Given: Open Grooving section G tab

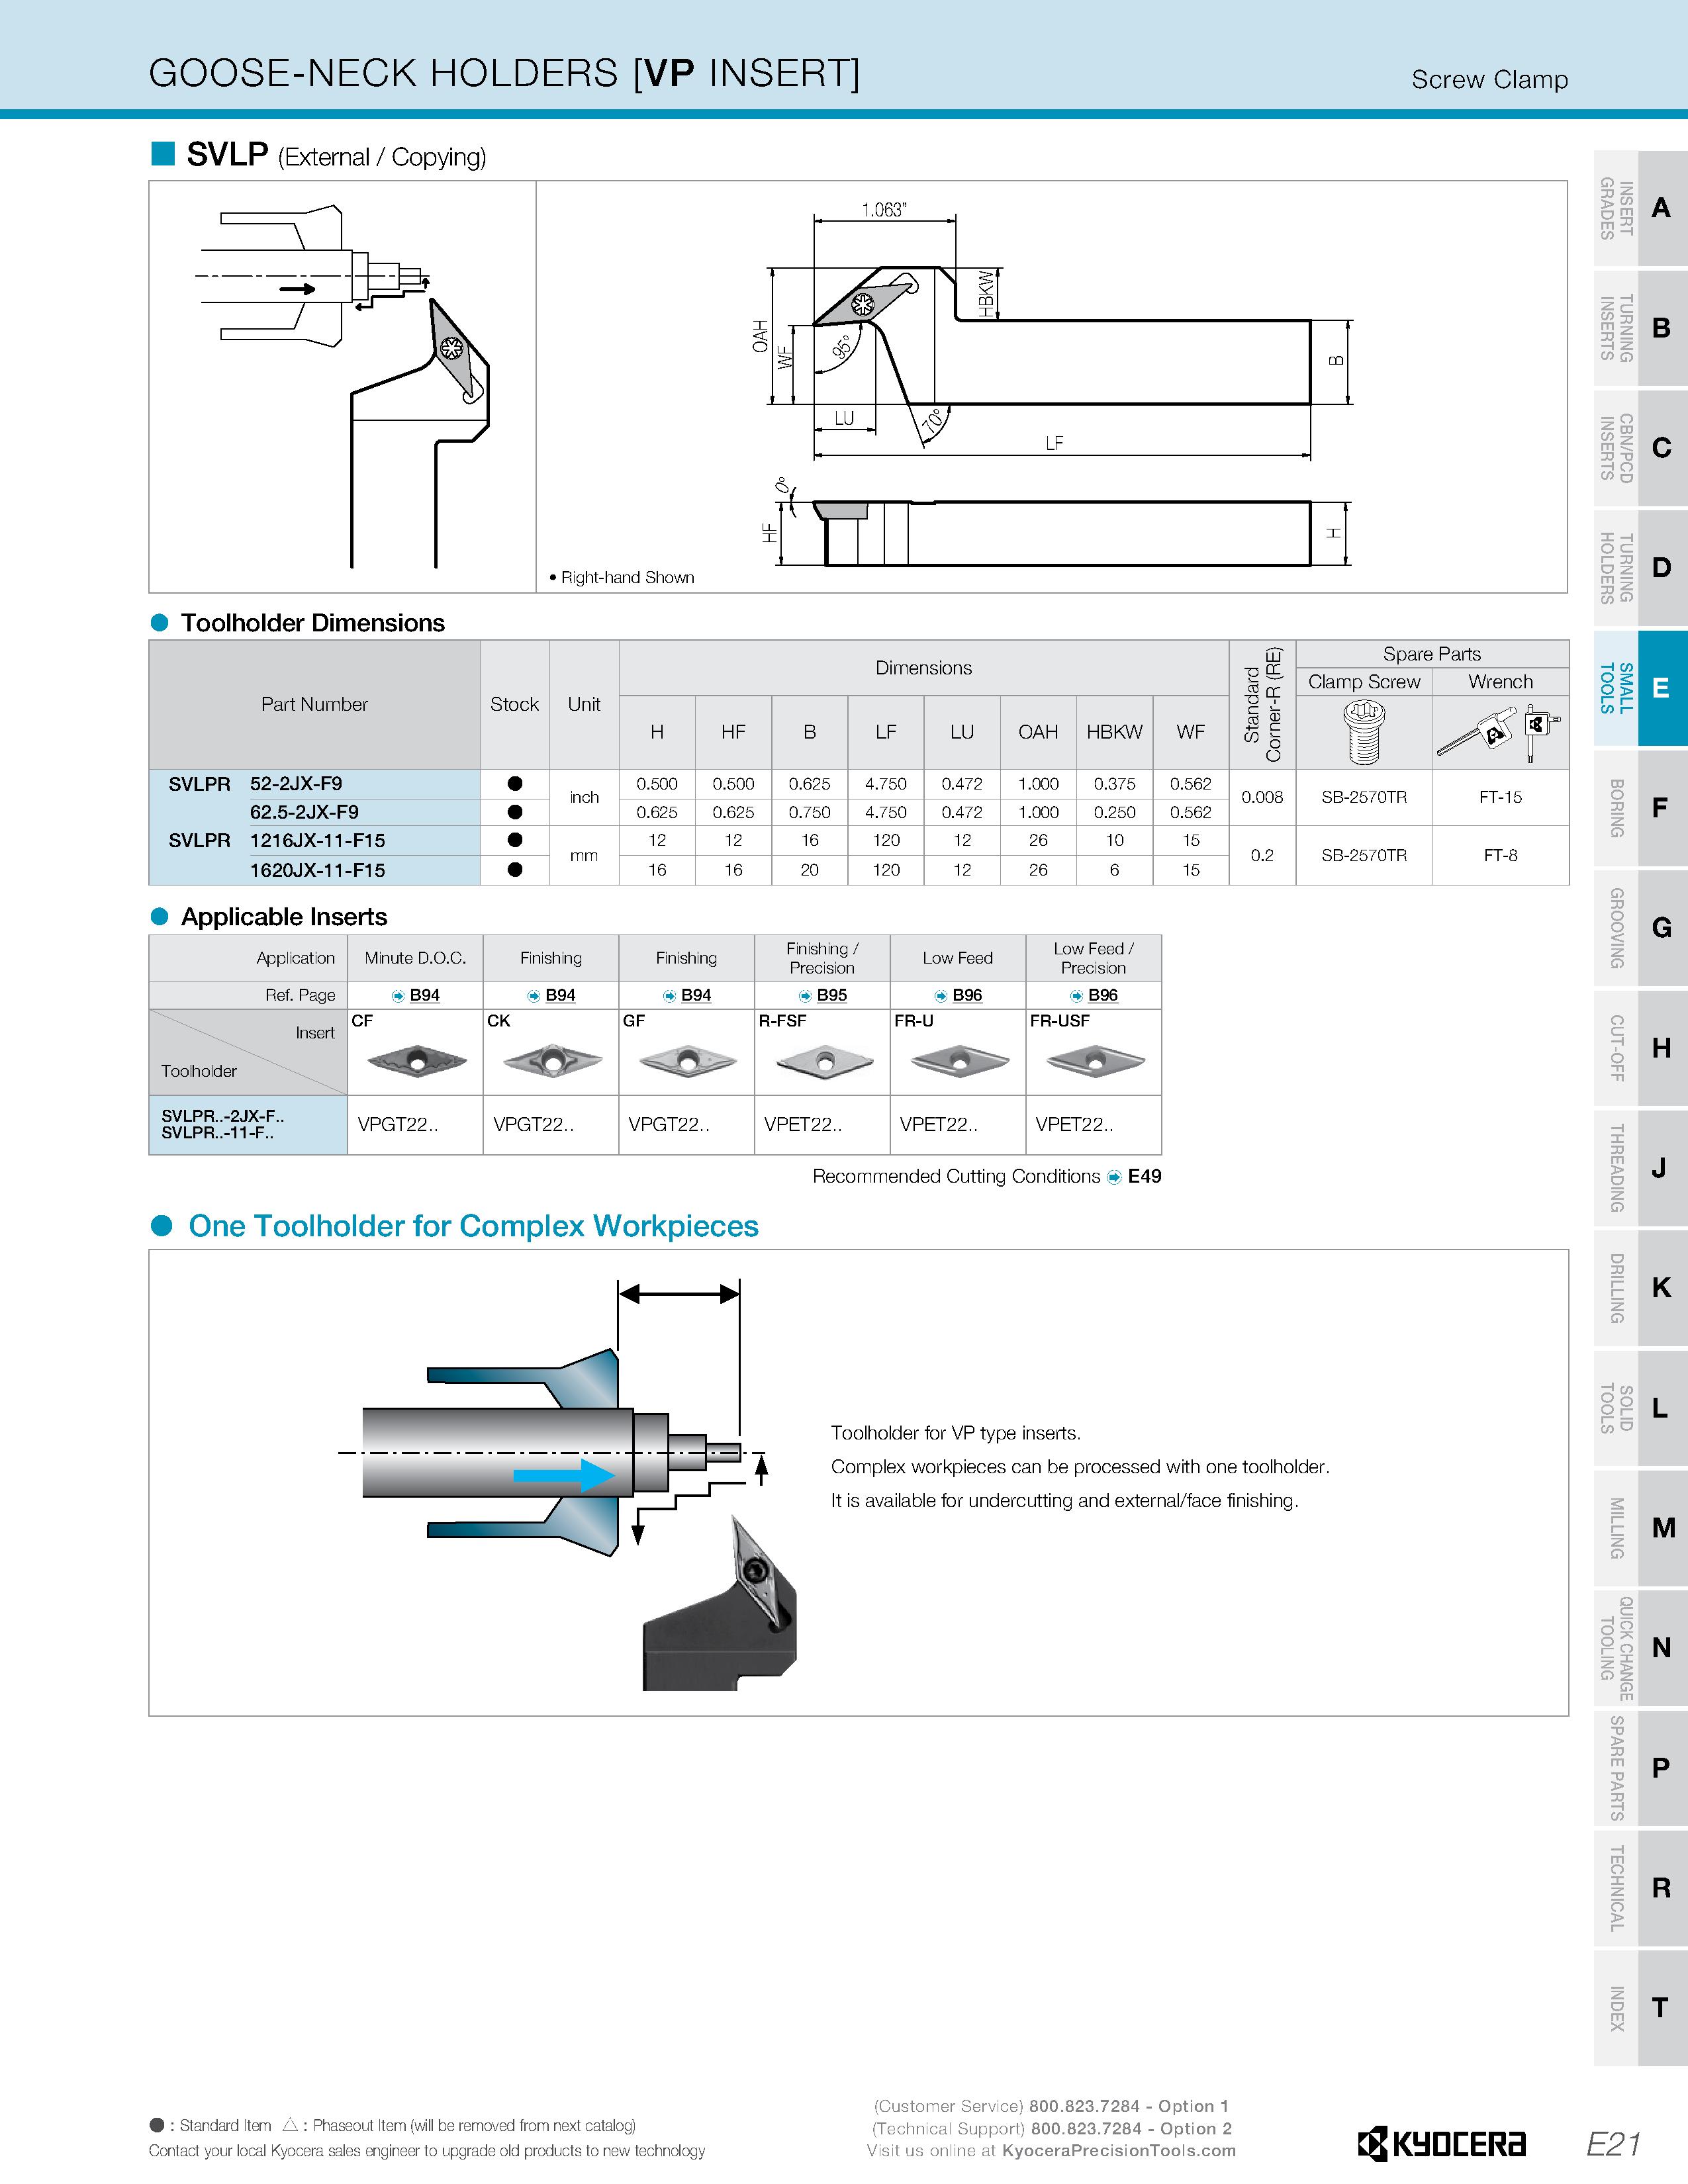Looking at the screenshot, I should (1640, 928).
